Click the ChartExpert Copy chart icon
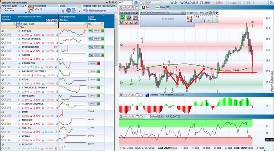Image resolution: width=274 pixels, height=151 pixels. [x=135, y=18]
